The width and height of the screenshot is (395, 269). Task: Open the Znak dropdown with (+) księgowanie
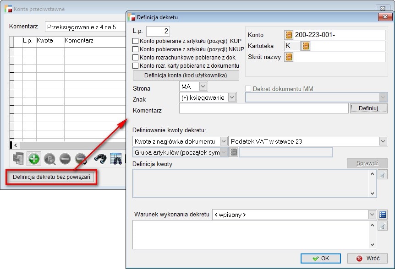[232, 97]
